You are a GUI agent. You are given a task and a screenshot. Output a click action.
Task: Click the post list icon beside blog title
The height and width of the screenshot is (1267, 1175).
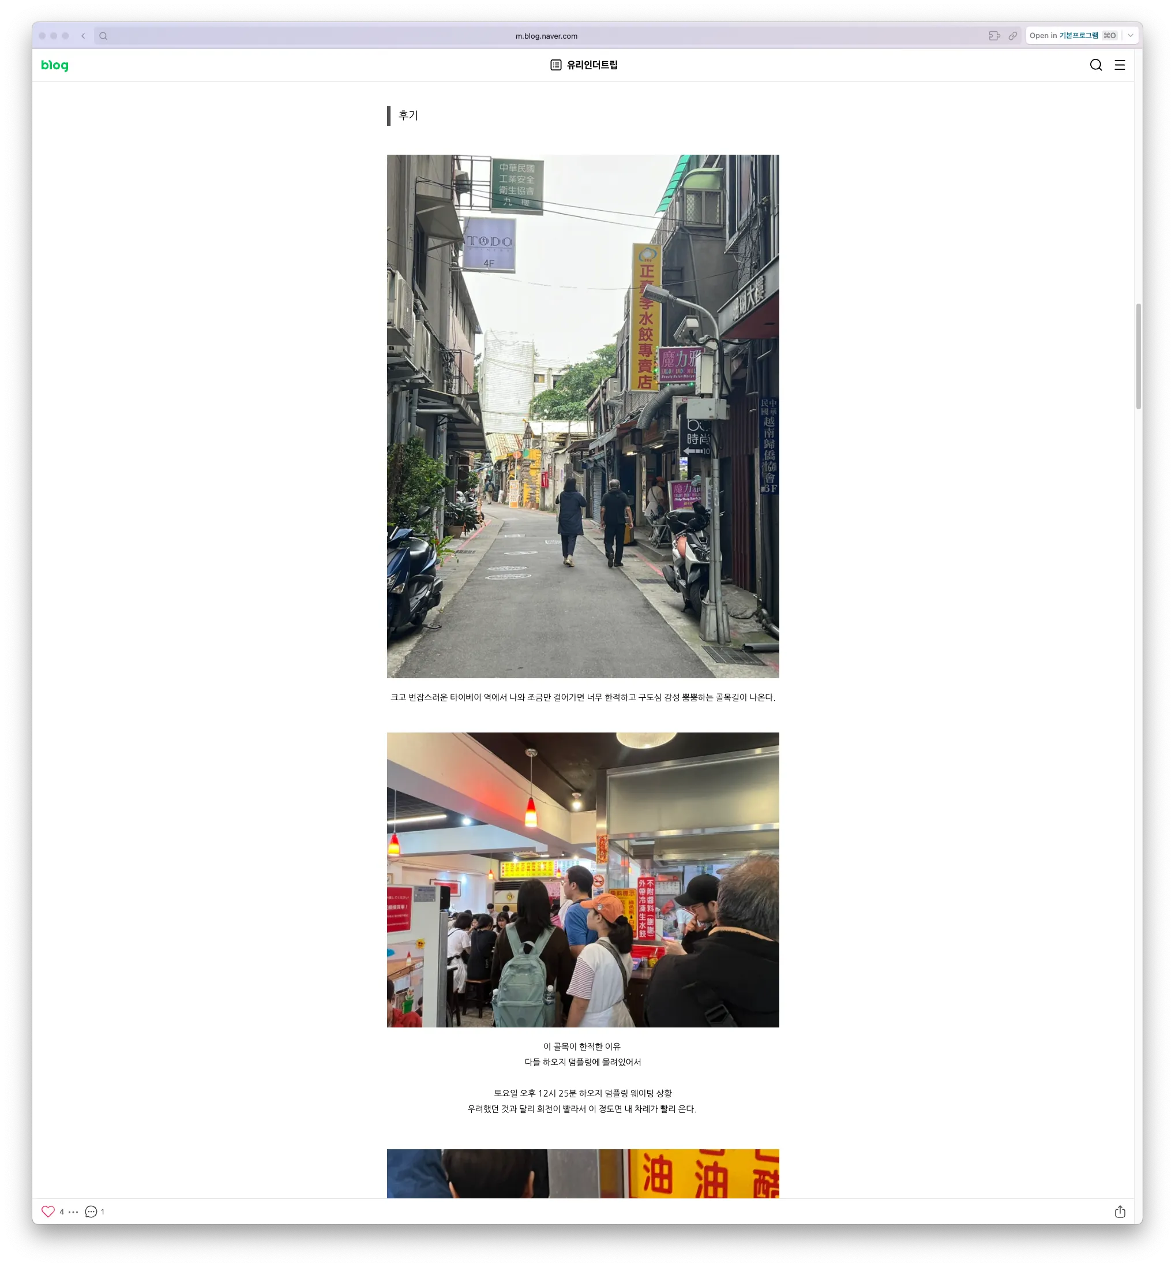[555, 65]
